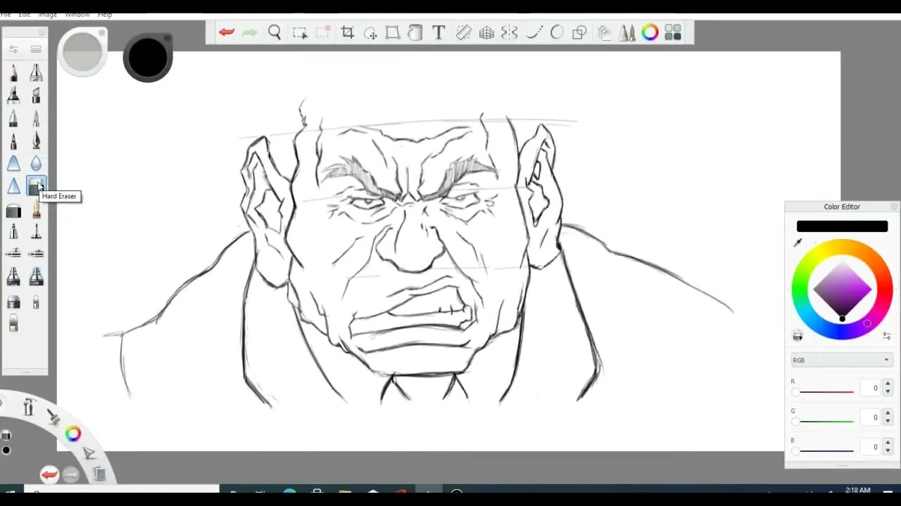Click lagoon arrow edit icon
The height and width of the screenshot is (506, 901).
tap(89, 453)
